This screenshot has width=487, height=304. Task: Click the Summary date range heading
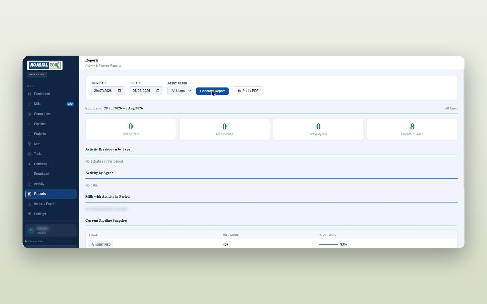[114, 108]
